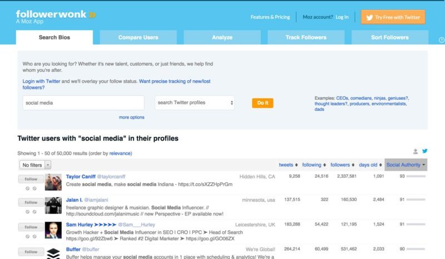Switch to the Compare Users tab

tap(138, 37)
